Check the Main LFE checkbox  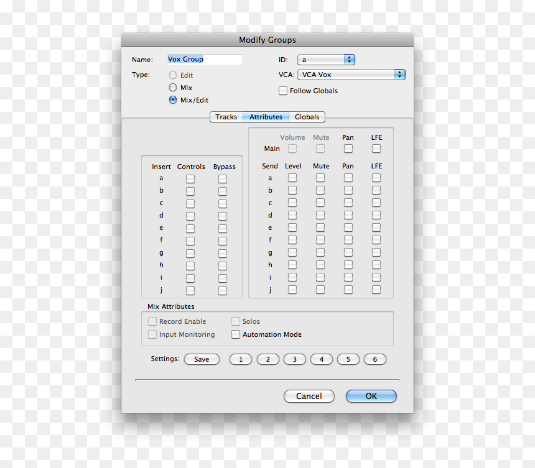pos(376,149)
